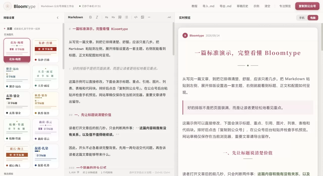The height and width of the screenshot is (176, 323).
Task: Select the 赭石·陶土 theme card
Action: [x=17, y=156]
